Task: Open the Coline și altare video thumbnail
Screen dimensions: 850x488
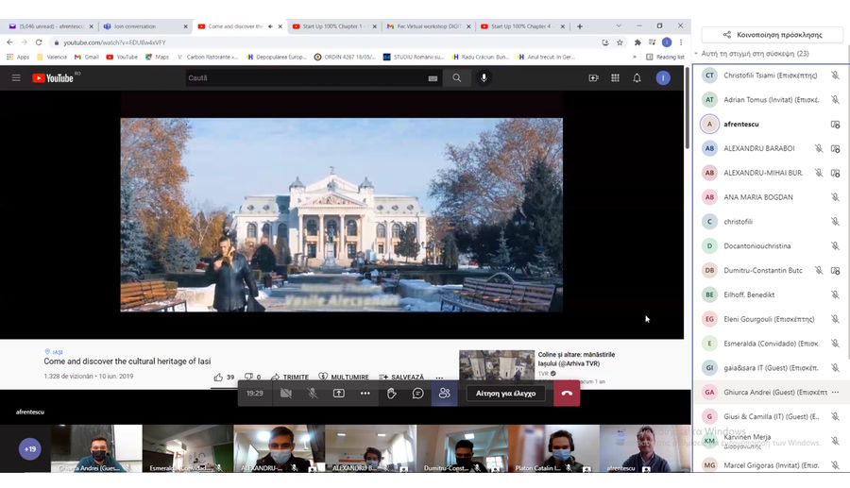Action: [x=497, y=364]
